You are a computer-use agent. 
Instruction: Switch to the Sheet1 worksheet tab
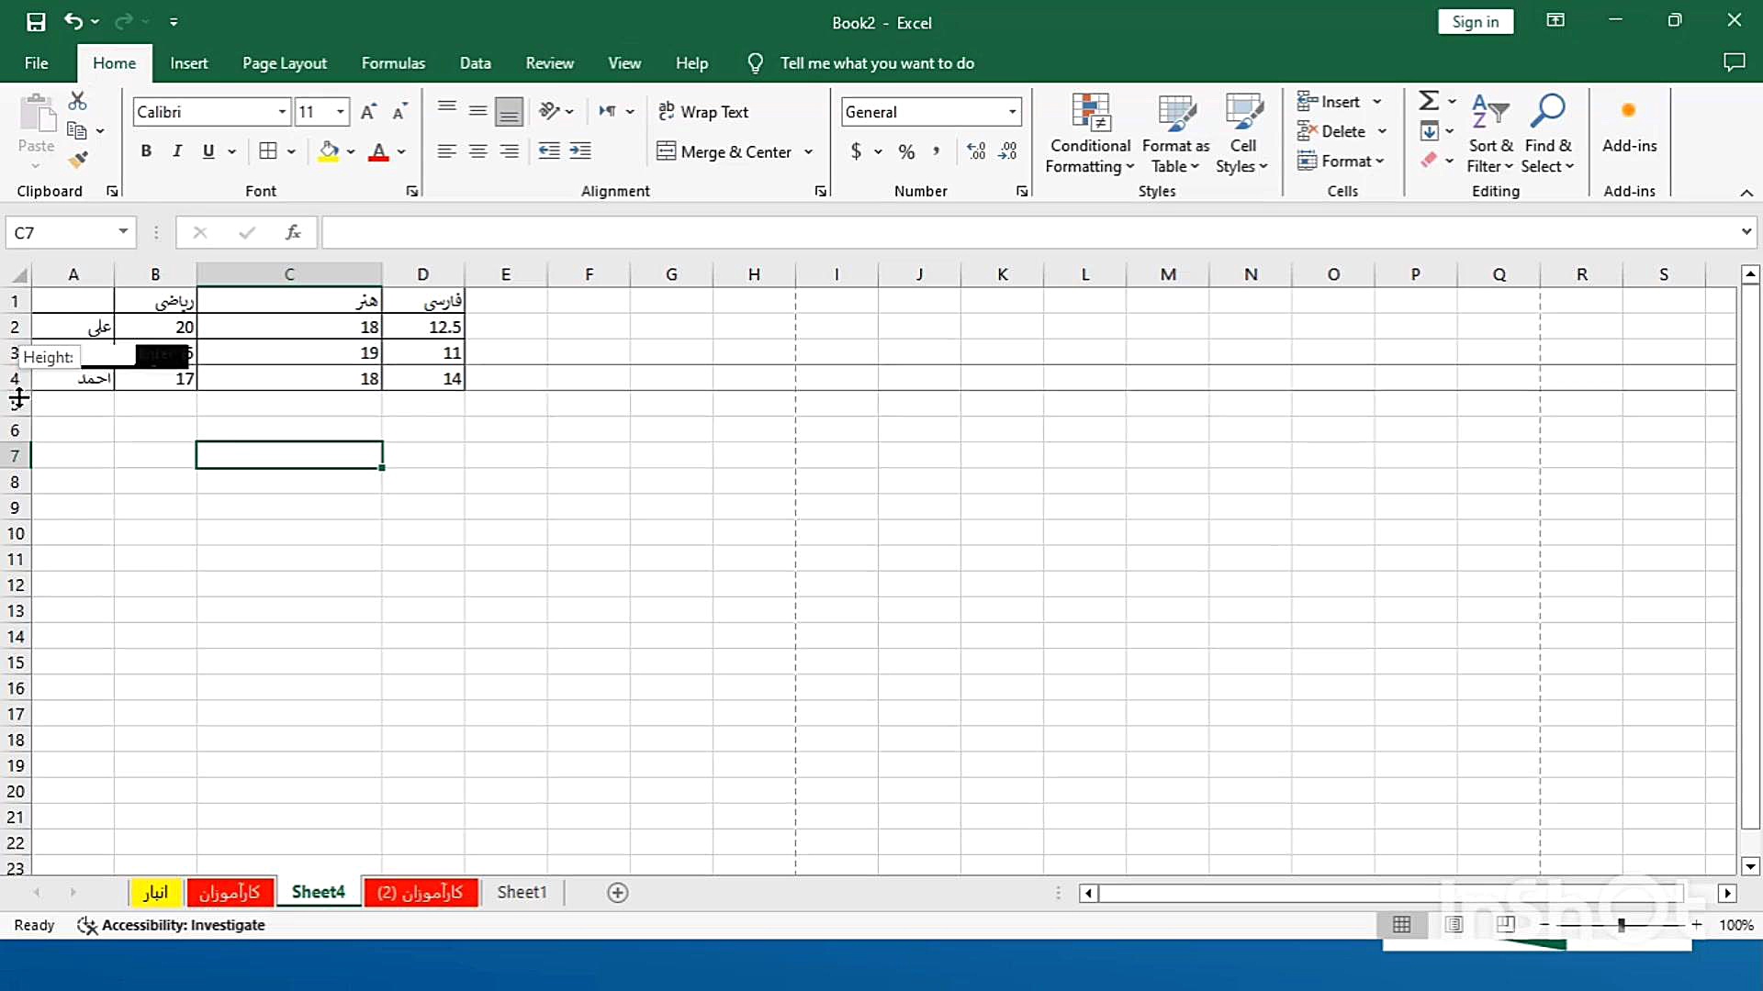point(522,892)
